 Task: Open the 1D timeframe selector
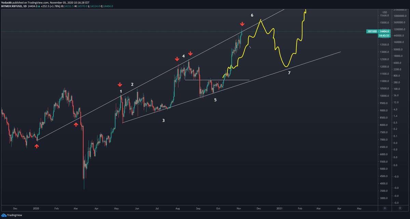[x=26, y=6]
